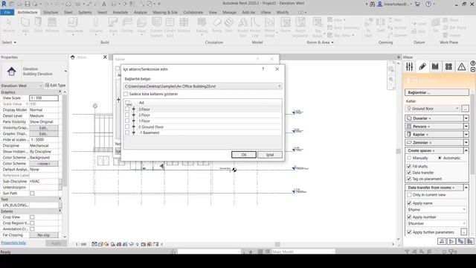Screen dimensions: 476x268
Task: Uncheck the Fill shafts option
Action: 409,166
